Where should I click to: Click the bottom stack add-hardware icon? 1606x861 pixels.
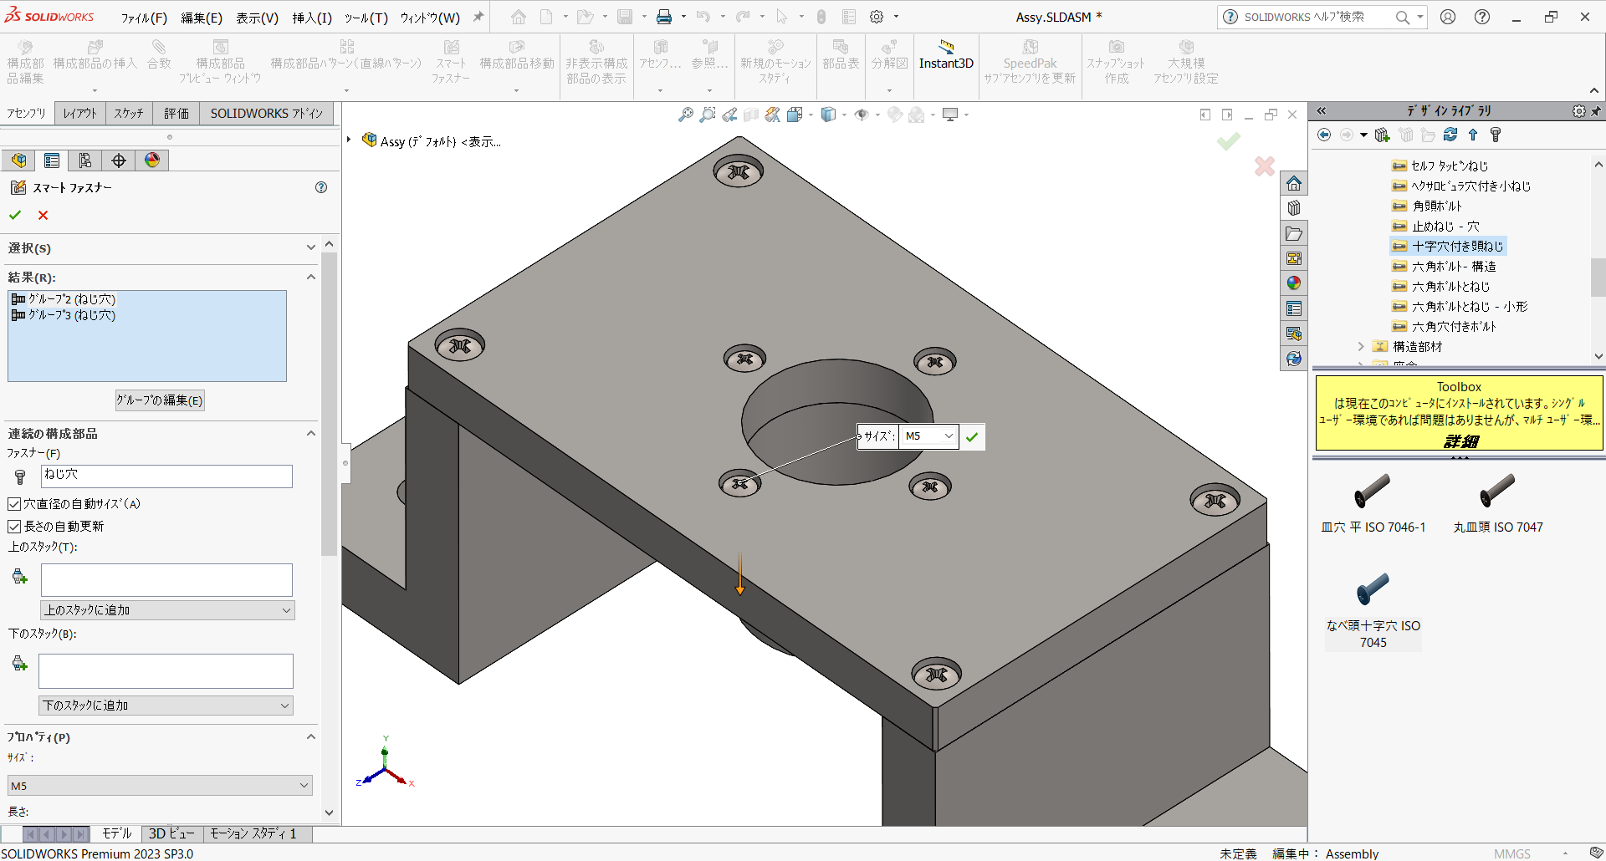[20, 664]
